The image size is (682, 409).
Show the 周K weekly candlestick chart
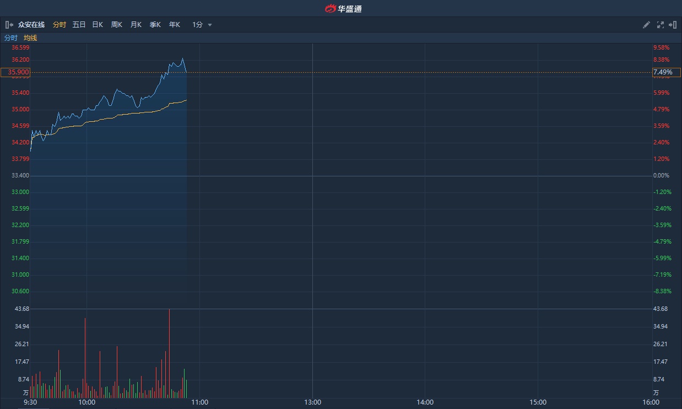pyautogui.click(x=117, y=25)
